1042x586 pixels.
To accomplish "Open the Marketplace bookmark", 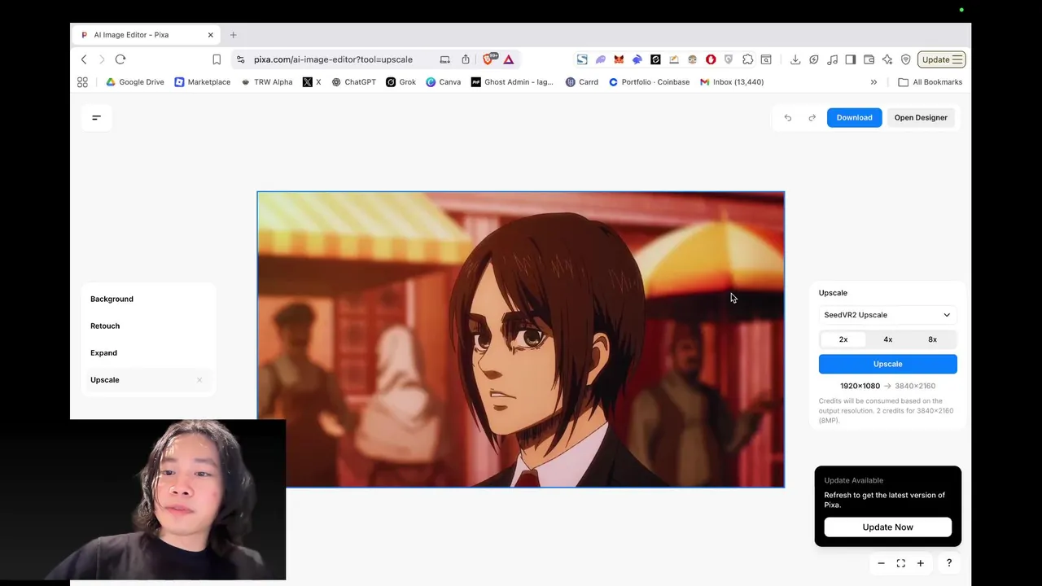I will (203, 82).
